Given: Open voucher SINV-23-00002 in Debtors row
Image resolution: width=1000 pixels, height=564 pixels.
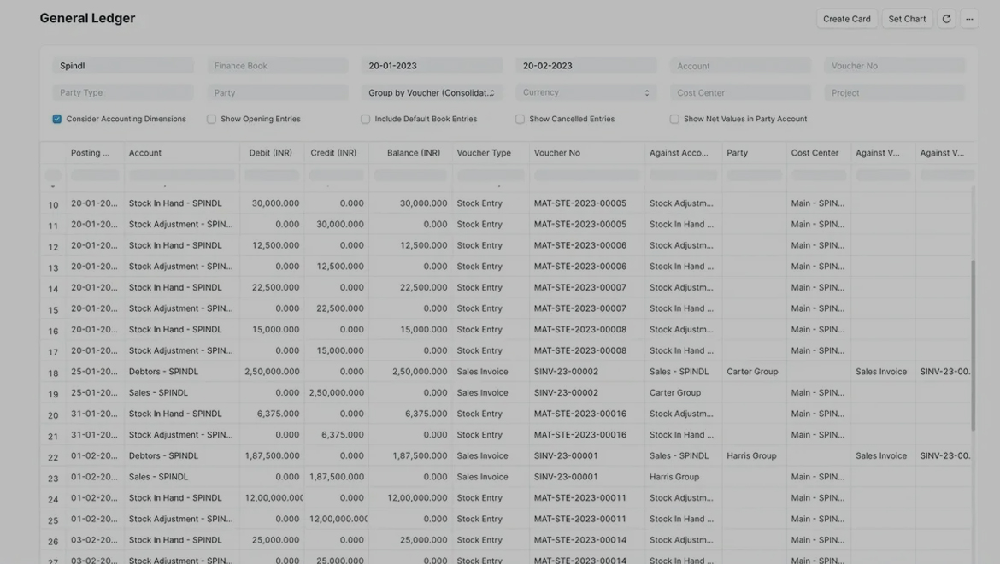Looking at the screenshot, I should (x=566, y=372).
